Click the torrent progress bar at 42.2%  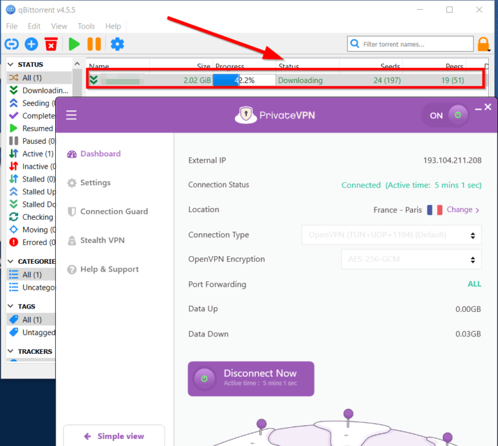[x=244, y=80]
